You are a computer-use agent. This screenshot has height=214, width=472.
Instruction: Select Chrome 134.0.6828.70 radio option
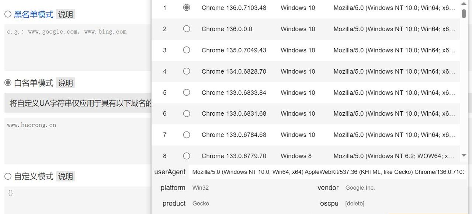pos(187,71)
